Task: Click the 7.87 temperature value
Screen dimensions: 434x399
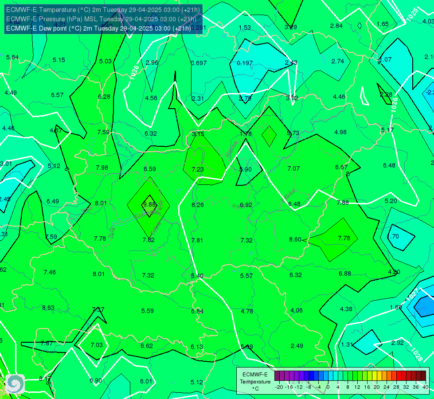Action: [47, 344]
